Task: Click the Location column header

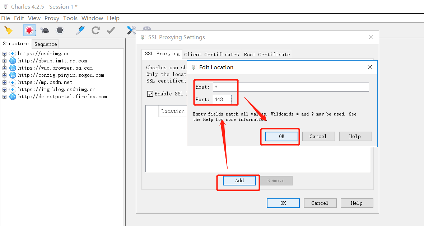Action: 173,111
